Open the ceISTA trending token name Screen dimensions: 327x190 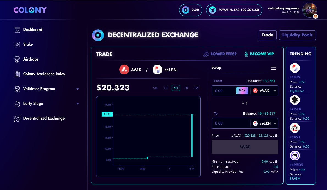295,109
